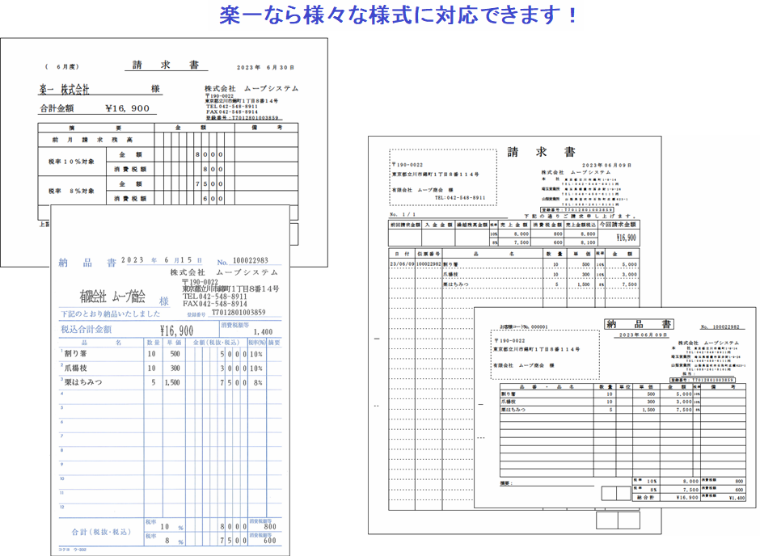Click 下記のとおり納品いたしました text
Viewport: 760px width, 556px height.
[110, 314]
